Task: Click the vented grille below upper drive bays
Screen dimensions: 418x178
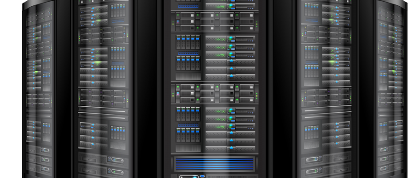Action: (188, 77)
